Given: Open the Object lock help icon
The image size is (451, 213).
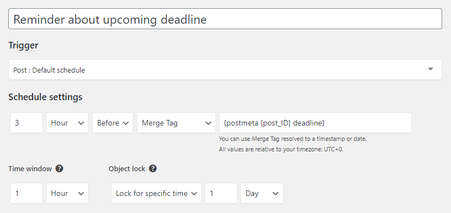Looking at the screenshot, I should point(153,168).
